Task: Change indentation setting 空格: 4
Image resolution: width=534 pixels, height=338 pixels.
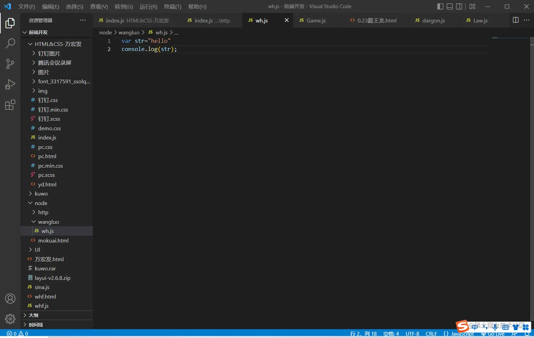Action: [x=391, y=334]
